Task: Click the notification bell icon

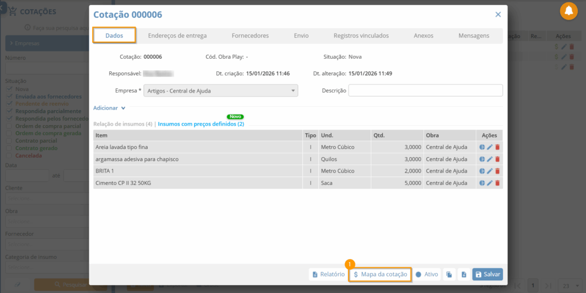Action: click(x=568, y=11)
